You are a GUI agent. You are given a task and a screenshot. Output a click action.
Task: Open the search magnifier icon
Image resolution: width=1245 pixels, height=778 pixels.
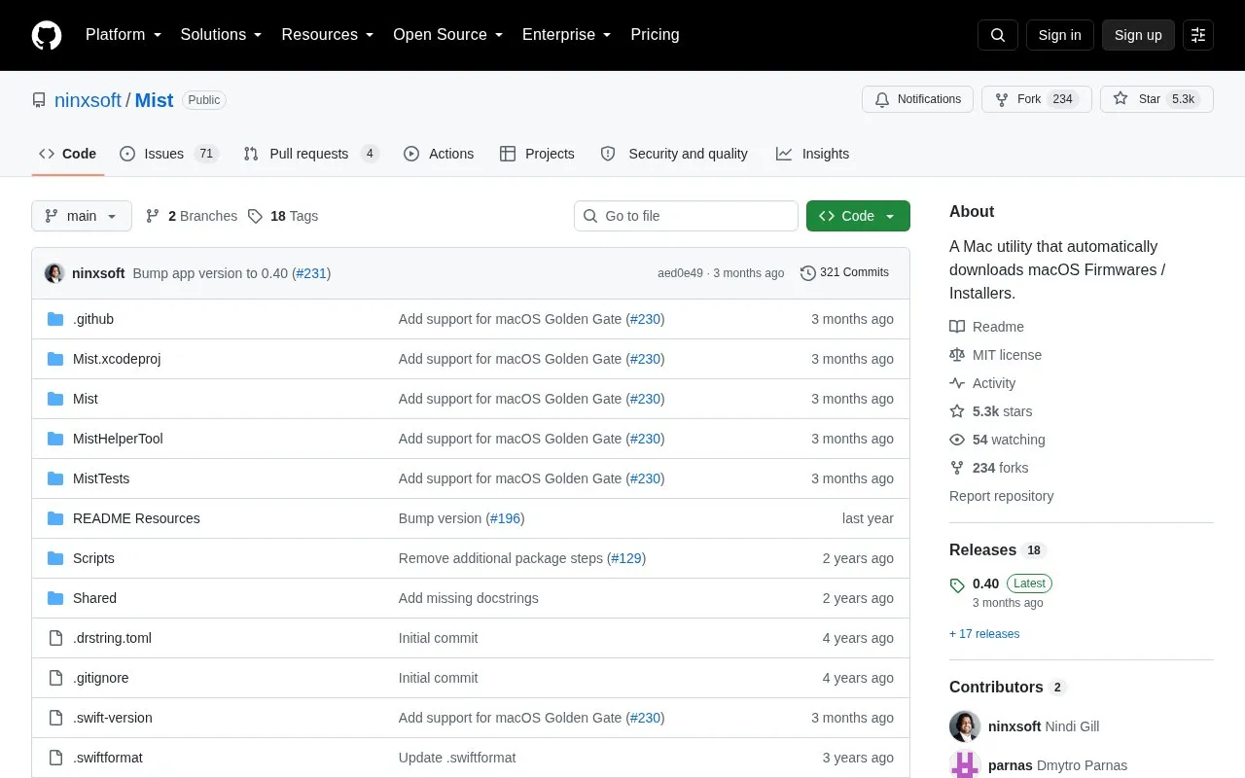tap(998, 35)
